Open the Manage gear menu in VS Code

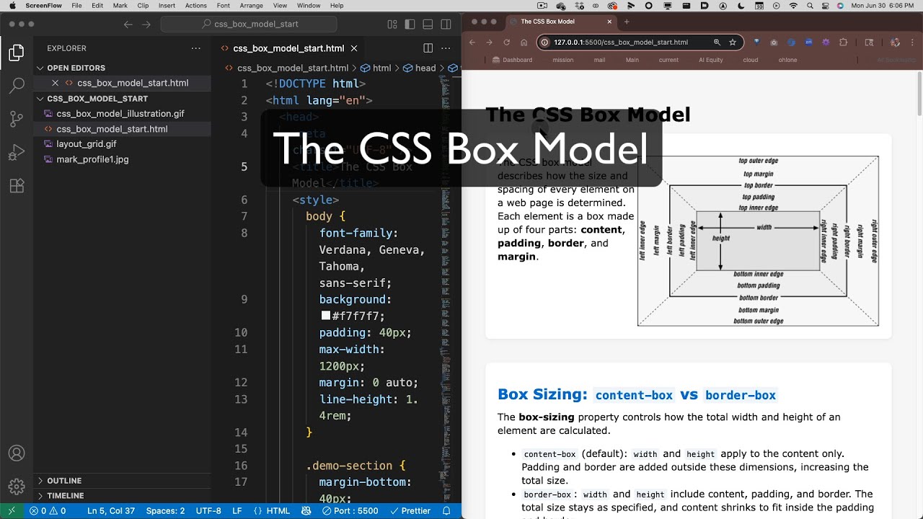pos(16,486)
